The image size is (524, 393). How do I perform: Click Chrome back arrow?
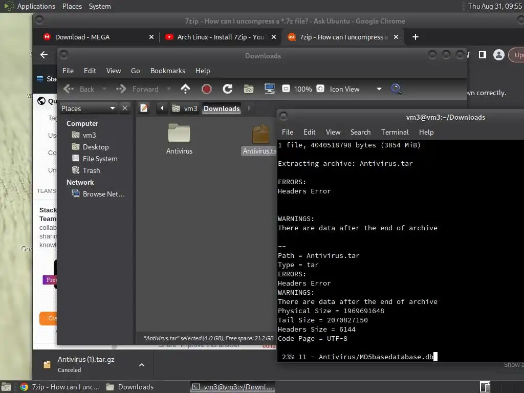point(44,55)
